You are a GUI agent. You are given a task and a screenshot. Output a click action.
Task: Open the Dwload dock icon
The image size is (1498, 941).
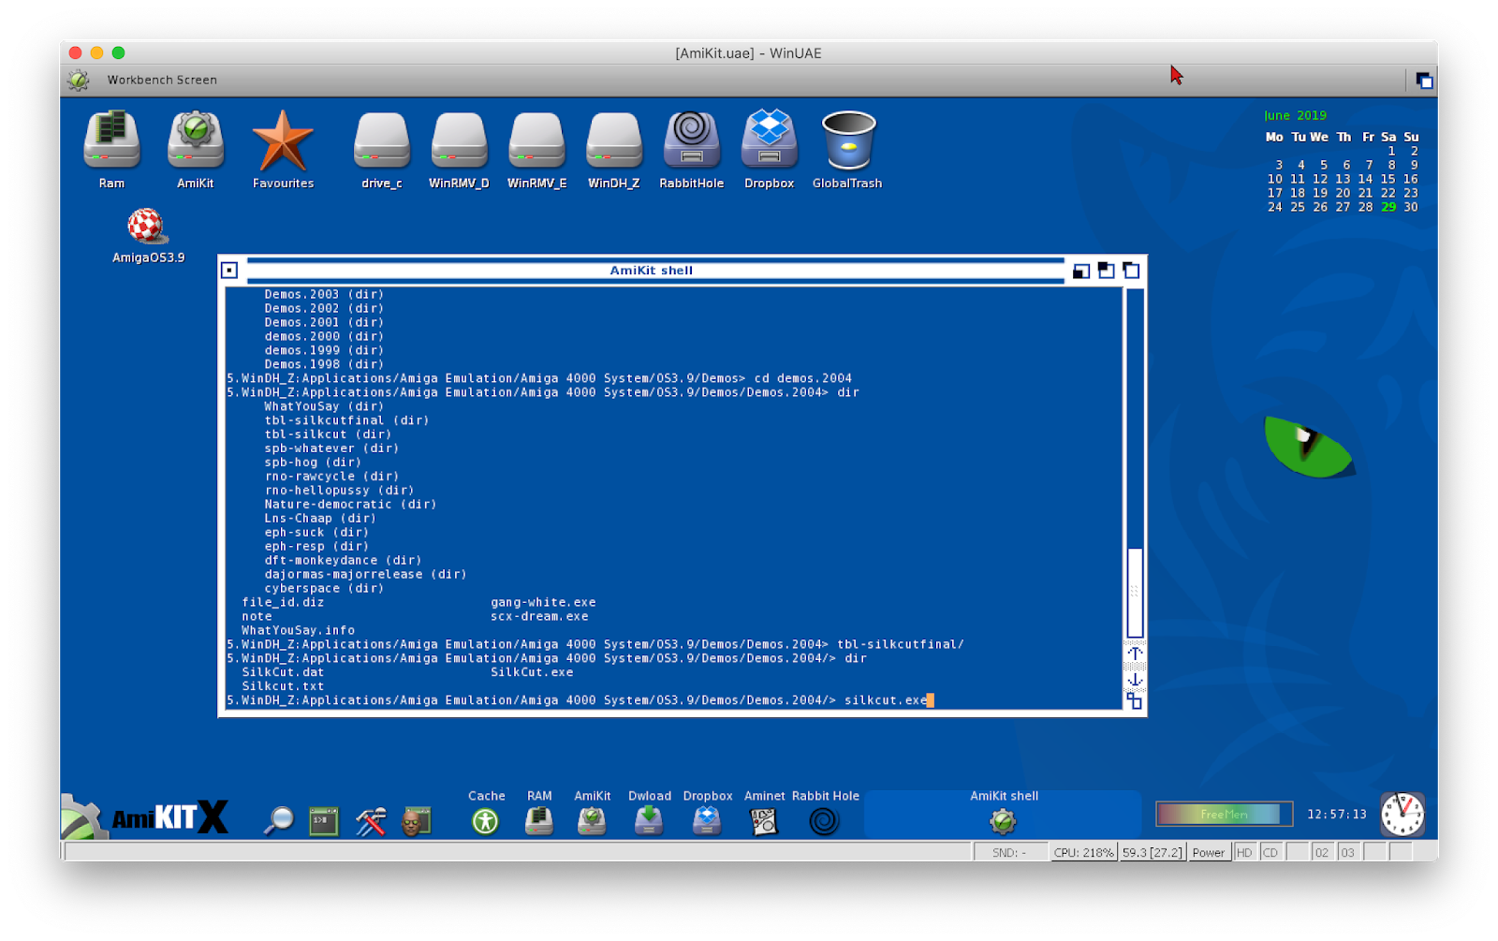(x=649, y=821)
